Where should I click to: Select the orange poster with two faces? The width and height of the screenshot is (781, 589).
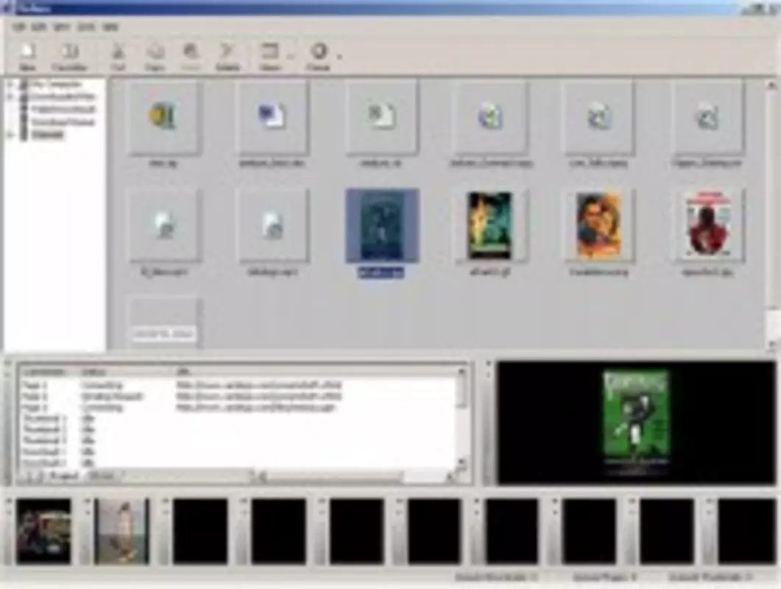point(598,226)
